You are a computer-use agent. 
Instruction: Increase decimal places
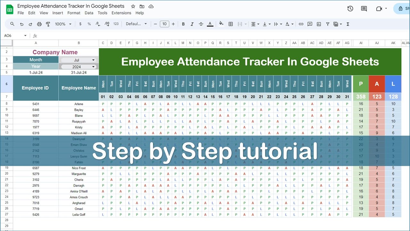tap(107, 24)
